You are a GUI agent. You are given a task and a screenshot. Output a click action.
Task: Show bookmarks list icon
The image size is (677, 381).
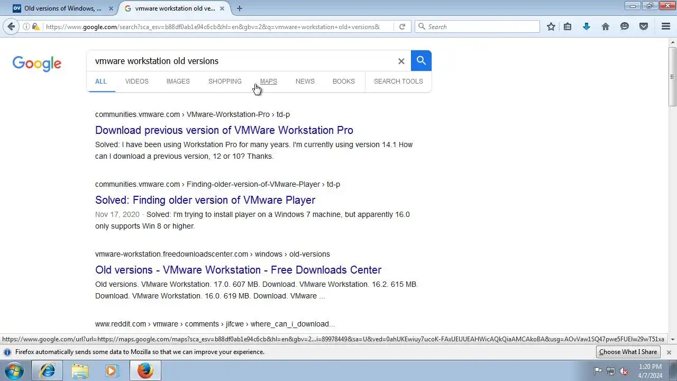click(568, 26)
